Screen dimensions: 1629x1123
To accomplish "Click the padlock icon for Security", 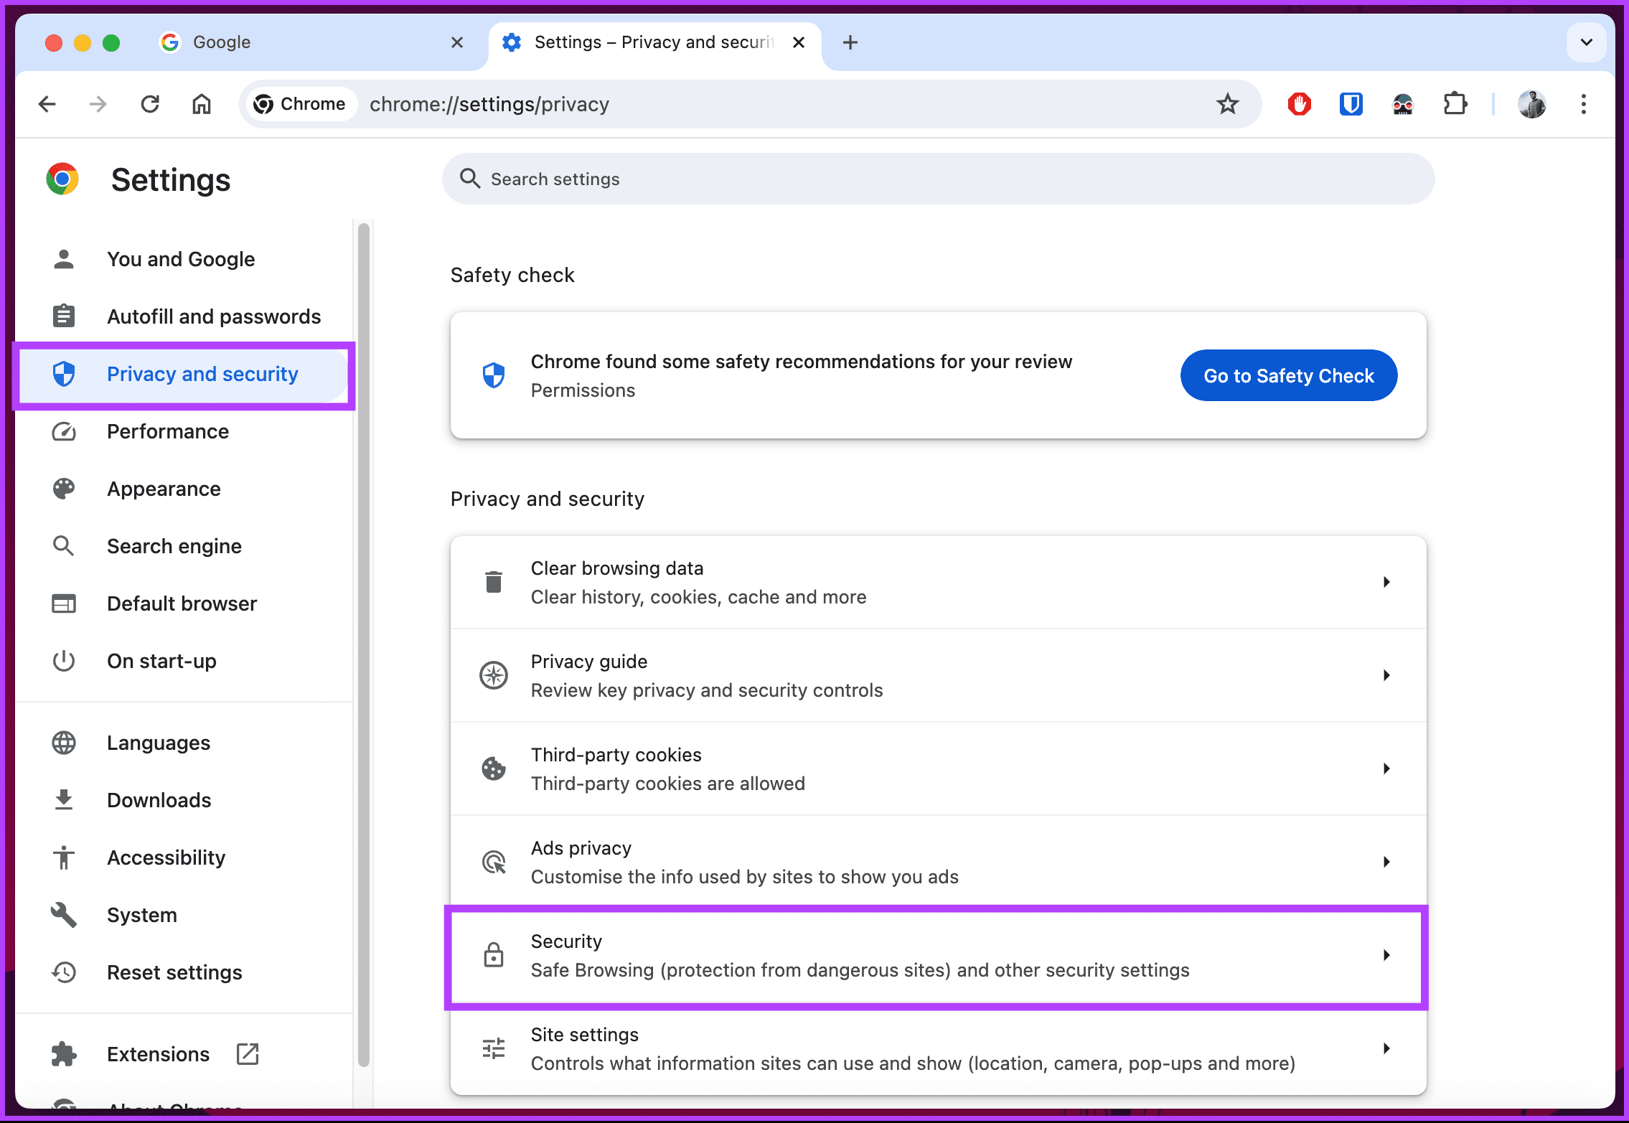I will 494,955.
